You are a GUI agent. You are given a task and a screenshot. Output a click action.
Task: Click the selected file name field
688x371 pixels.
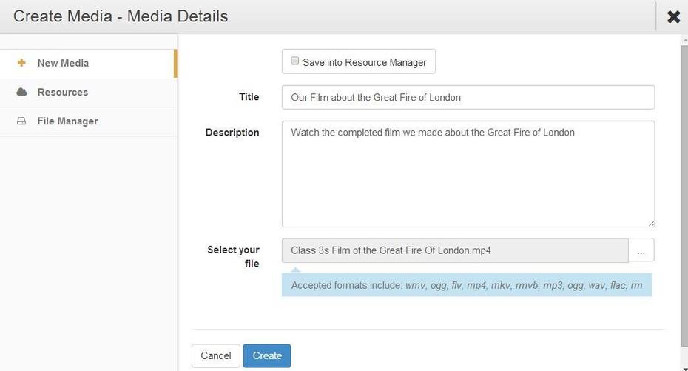[x=455, y=250]
